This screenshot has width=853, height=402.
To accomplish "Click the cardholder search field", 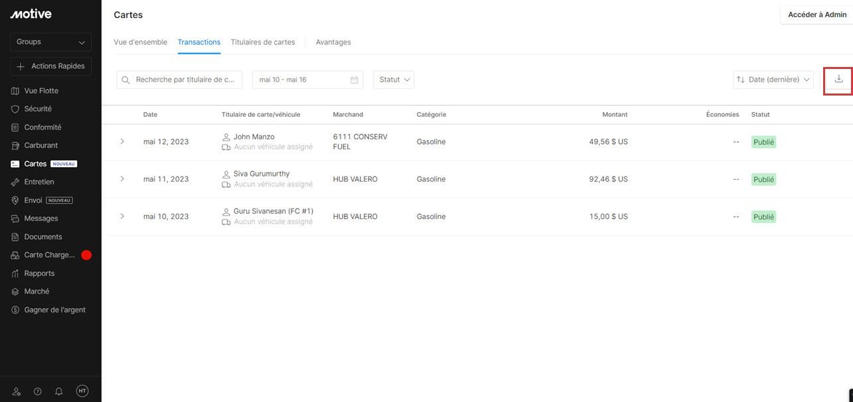I will pos(179,80).
